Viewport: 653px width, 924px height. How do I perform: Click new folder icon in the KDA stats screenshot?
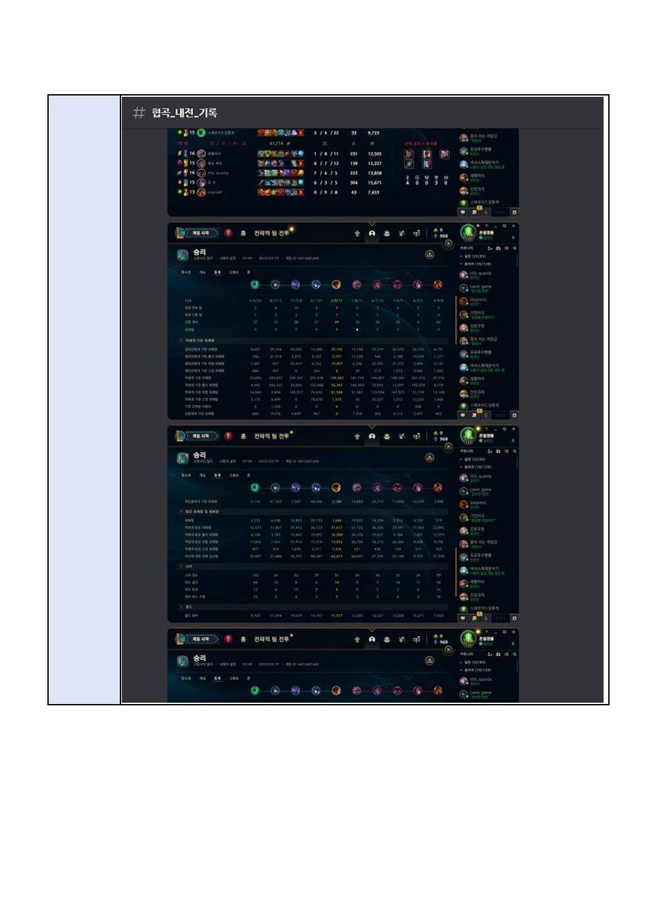[498, 248]
